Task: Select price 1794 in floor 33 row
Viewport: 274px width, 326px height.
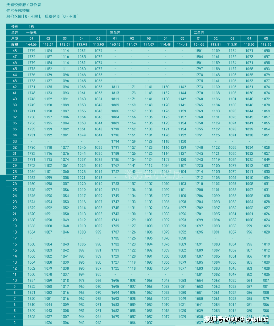Action: pos(115,141)
